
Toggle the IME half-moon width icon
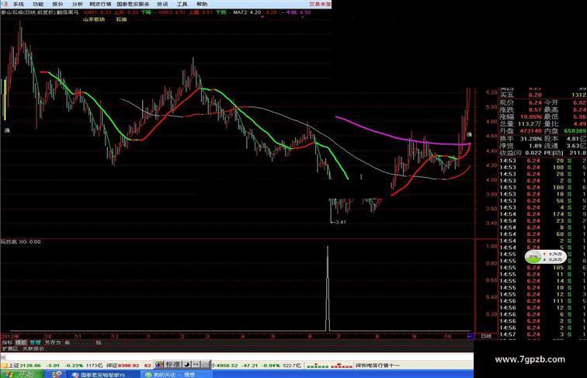(187, 364)
